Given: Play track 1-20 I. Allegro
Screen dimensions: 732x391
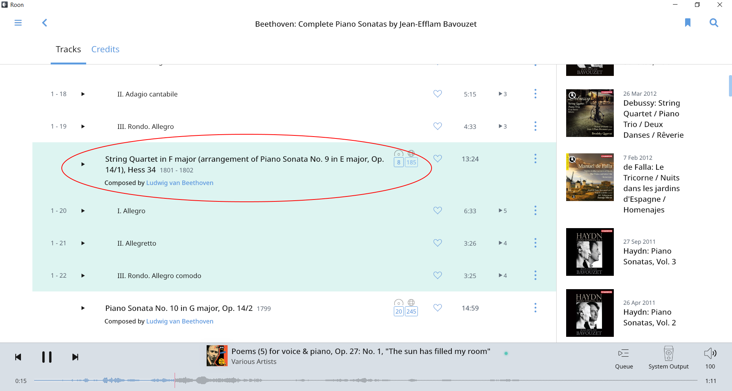Looking at the screenshot, I should [83, 211].
